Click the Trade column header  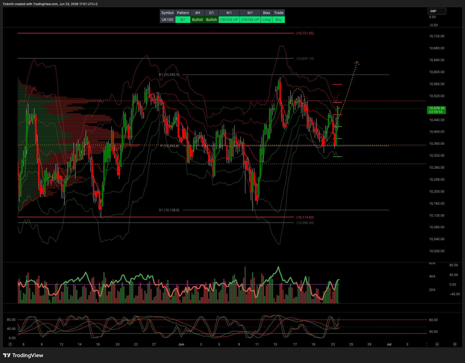tap(279, 13)
